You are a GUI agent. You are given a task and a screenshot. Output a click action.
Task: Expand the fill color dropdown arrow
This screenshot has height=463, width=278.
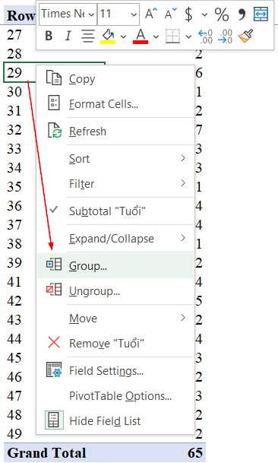123,37
